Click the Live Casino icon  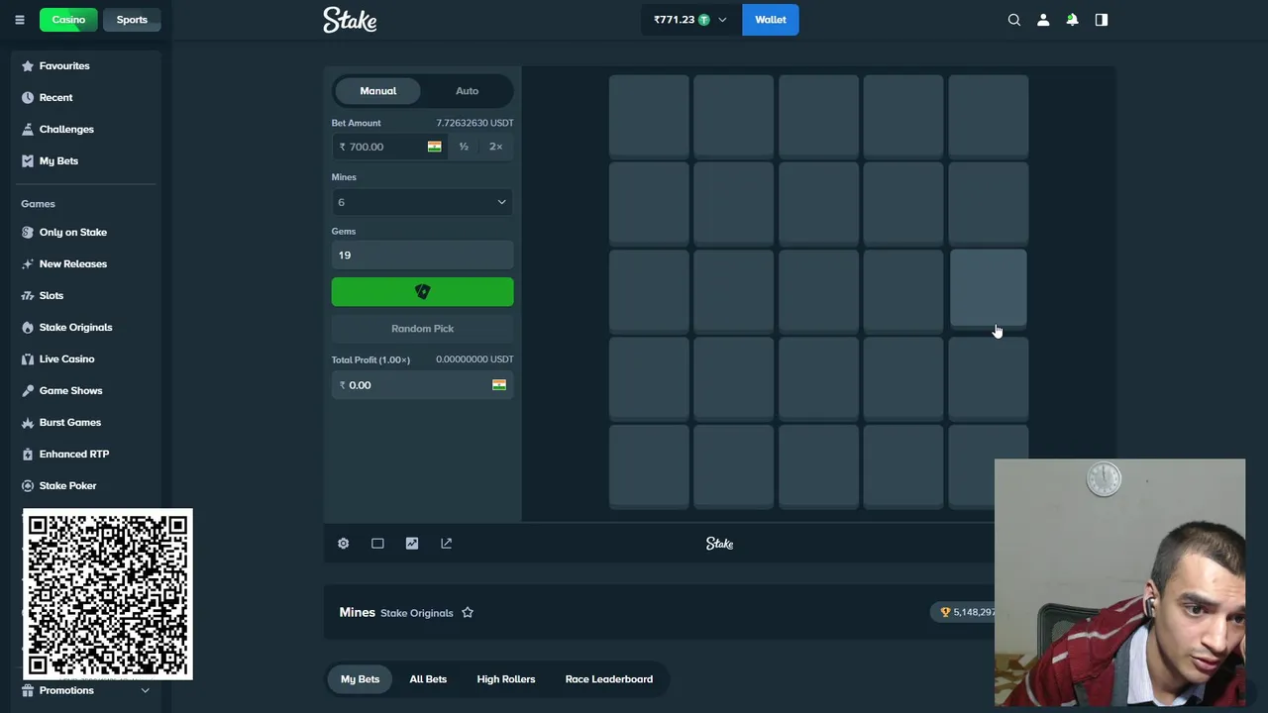click(28, 358)
